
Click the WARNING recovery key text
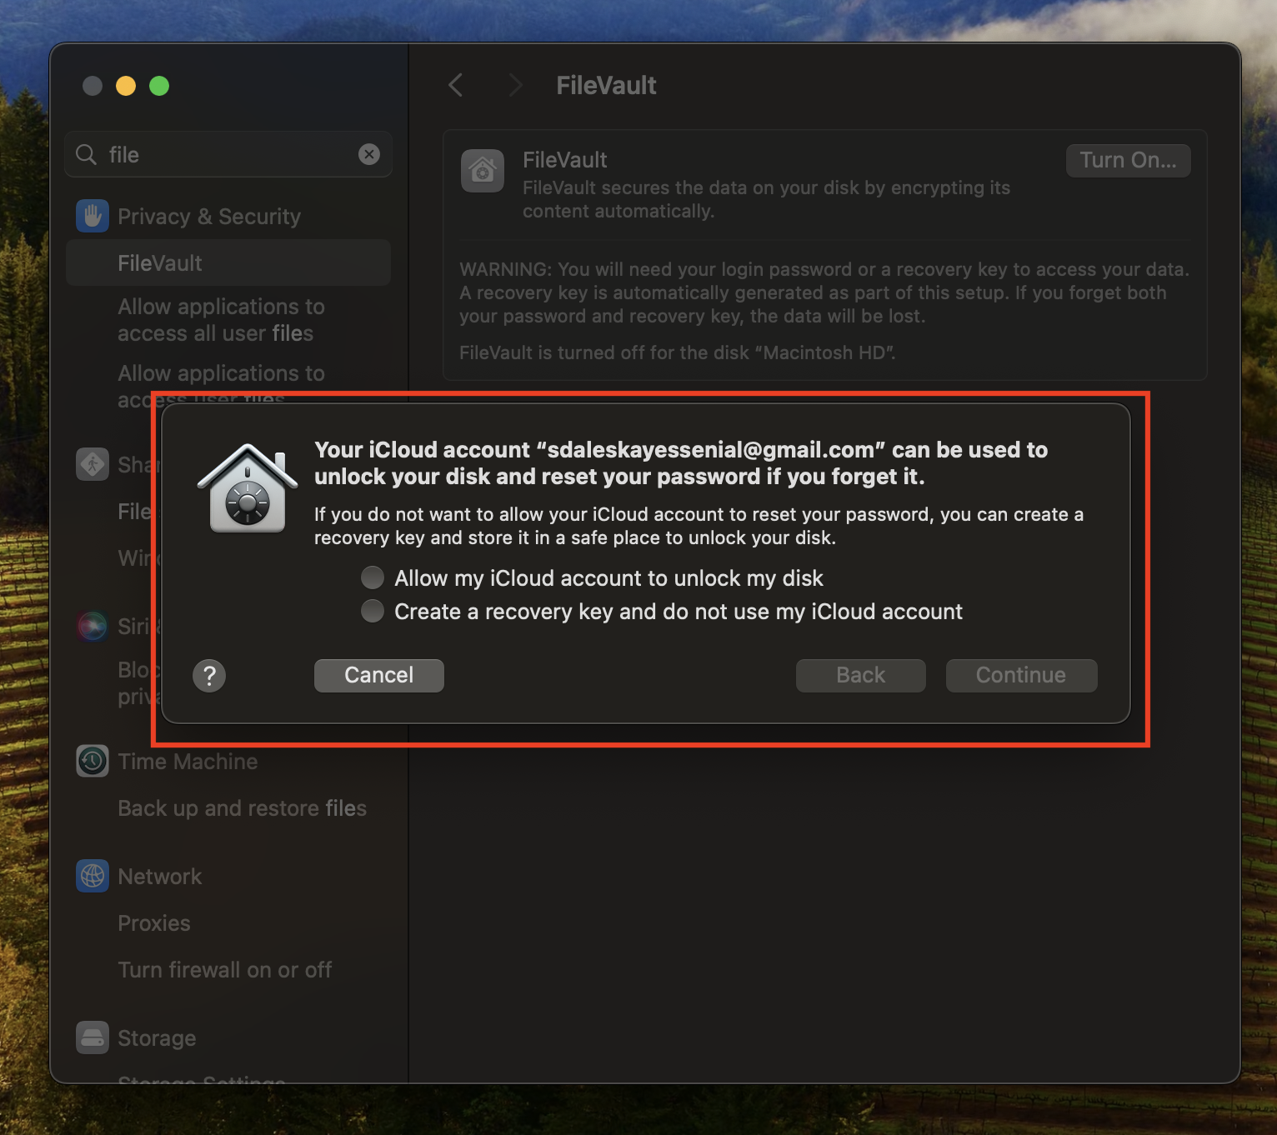point(824,292)
